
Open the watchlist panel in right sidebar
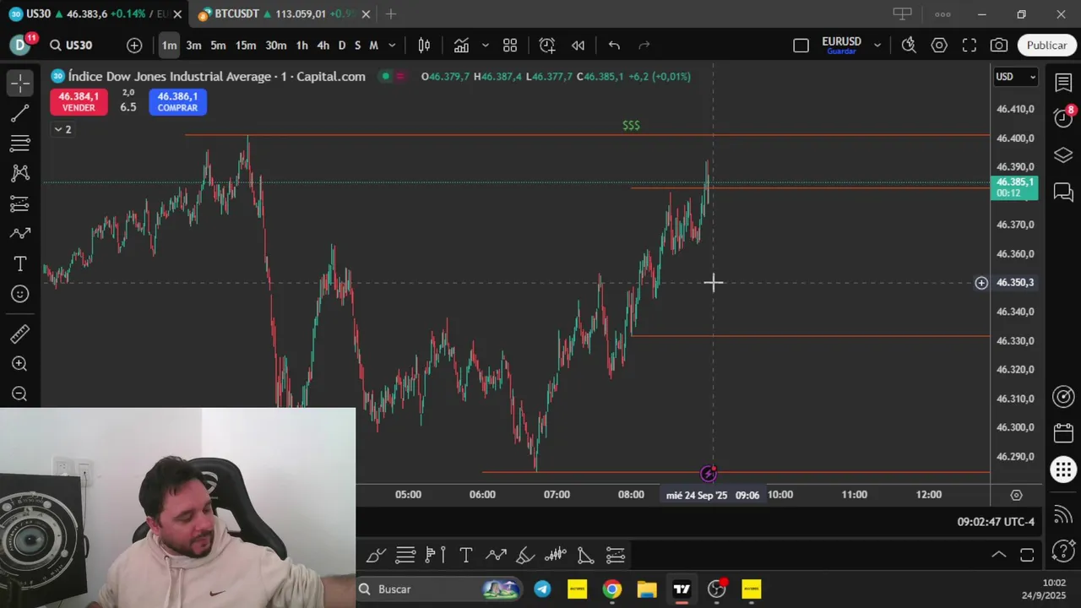tap(1063, 83)
